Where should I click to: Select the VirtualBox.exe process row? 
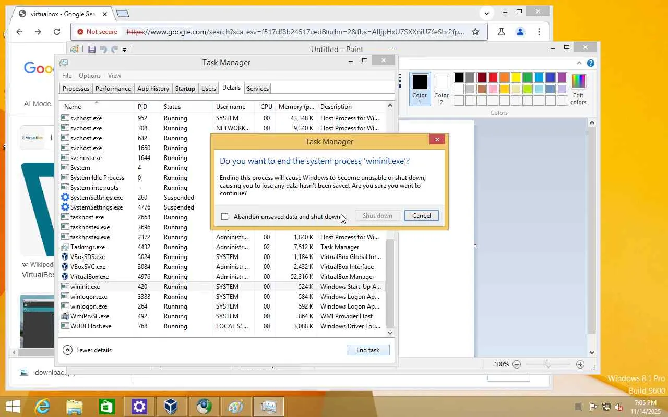tap(223, 277)
